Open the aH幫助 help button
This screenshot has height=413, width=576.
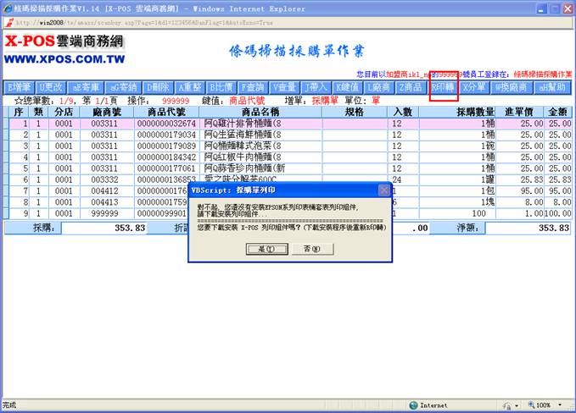click(551, 87)
